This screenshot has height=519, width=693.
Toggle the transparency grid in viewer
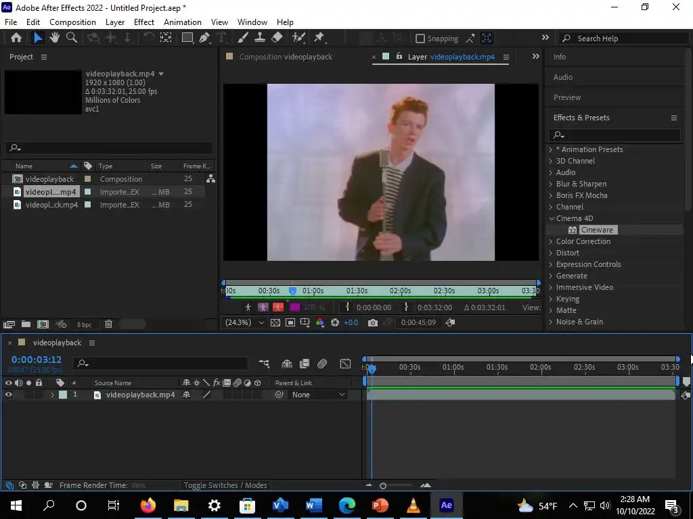point(275,322)
